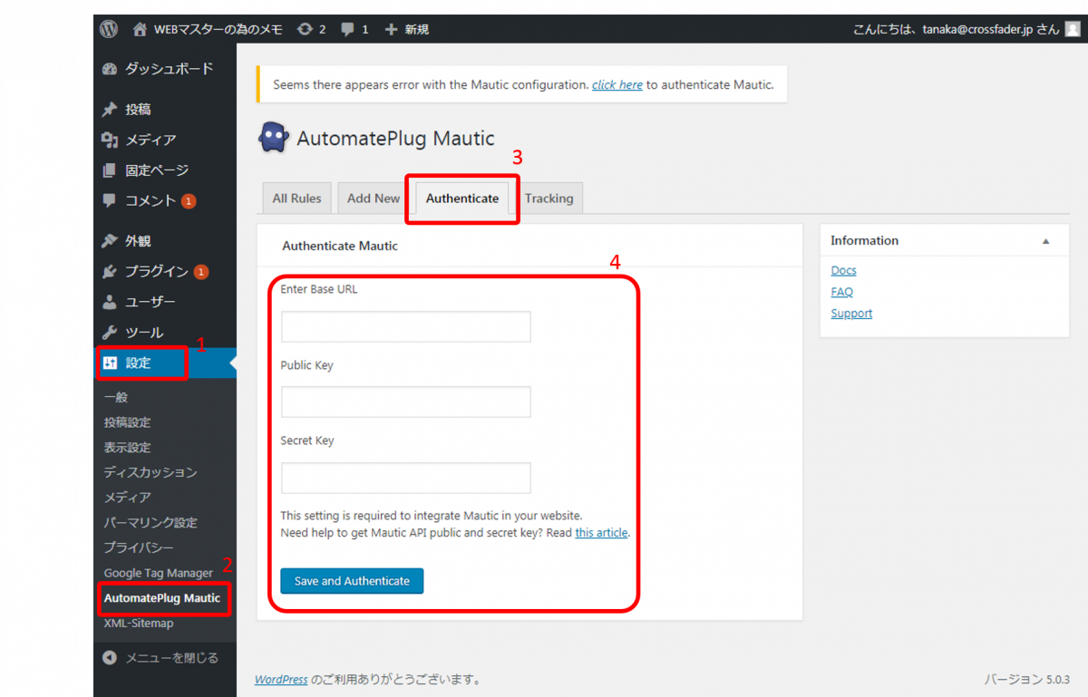Open the All Rules tab

pos(296,198)
